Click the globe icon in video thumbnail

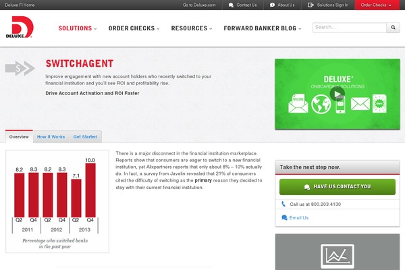point(321,104)
